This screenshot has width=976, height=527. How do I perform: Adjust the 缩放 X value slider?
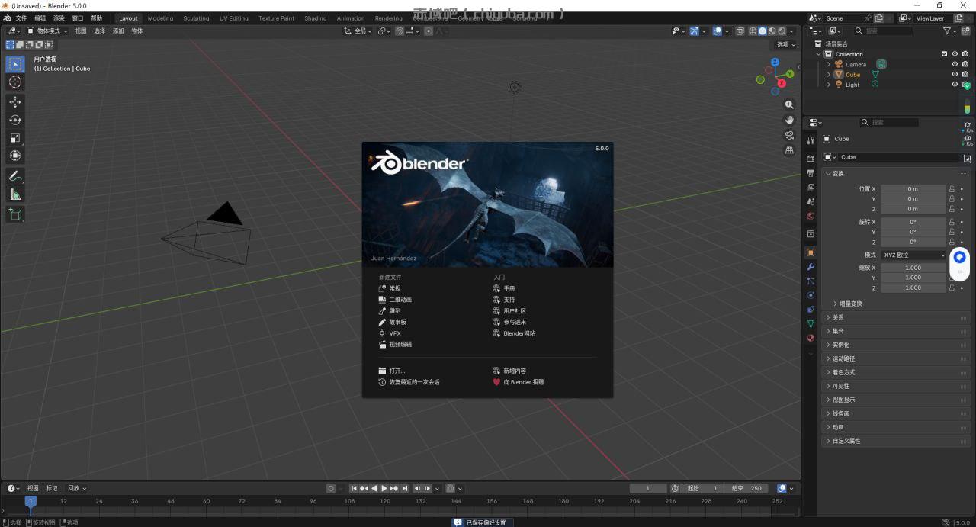click(913, 267)
